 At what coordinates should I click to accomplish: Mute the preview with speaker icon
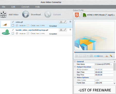(91, 56)
